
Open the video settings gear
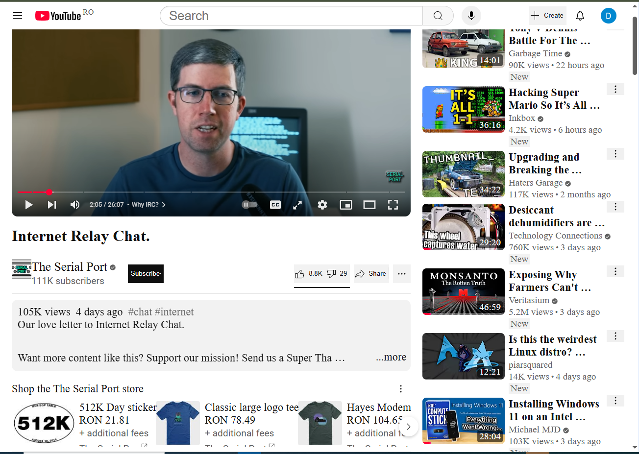coord(322,205)
